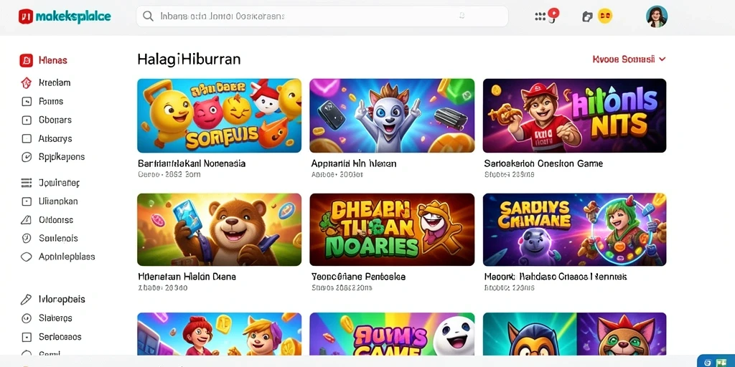Click the circle icon beside Slaberps

pyautogui.click(x=27, y=318)
